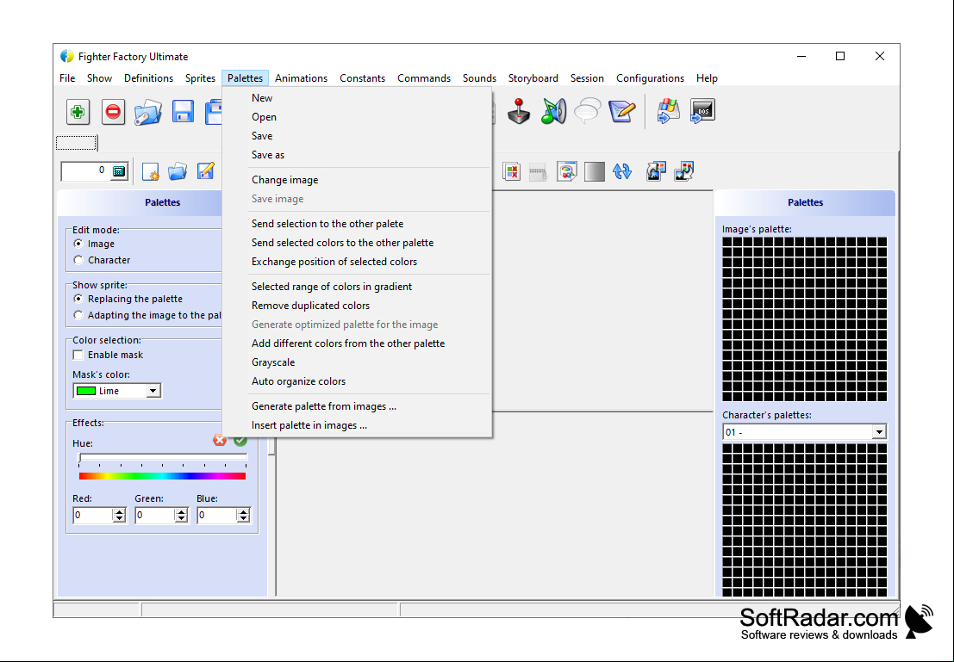Click the Red value input field
The image size is (954, 662).
pos(92,516)
